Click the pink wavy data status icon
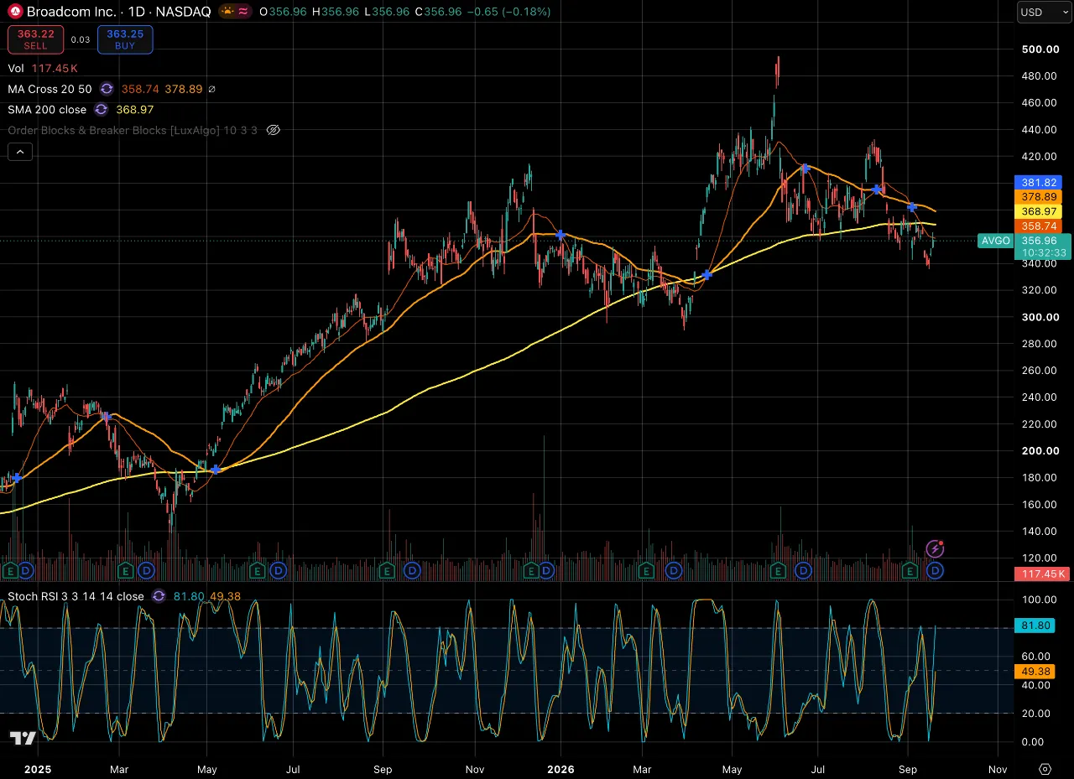Screen dimensions: 1074x779 [x=243, y=12]
